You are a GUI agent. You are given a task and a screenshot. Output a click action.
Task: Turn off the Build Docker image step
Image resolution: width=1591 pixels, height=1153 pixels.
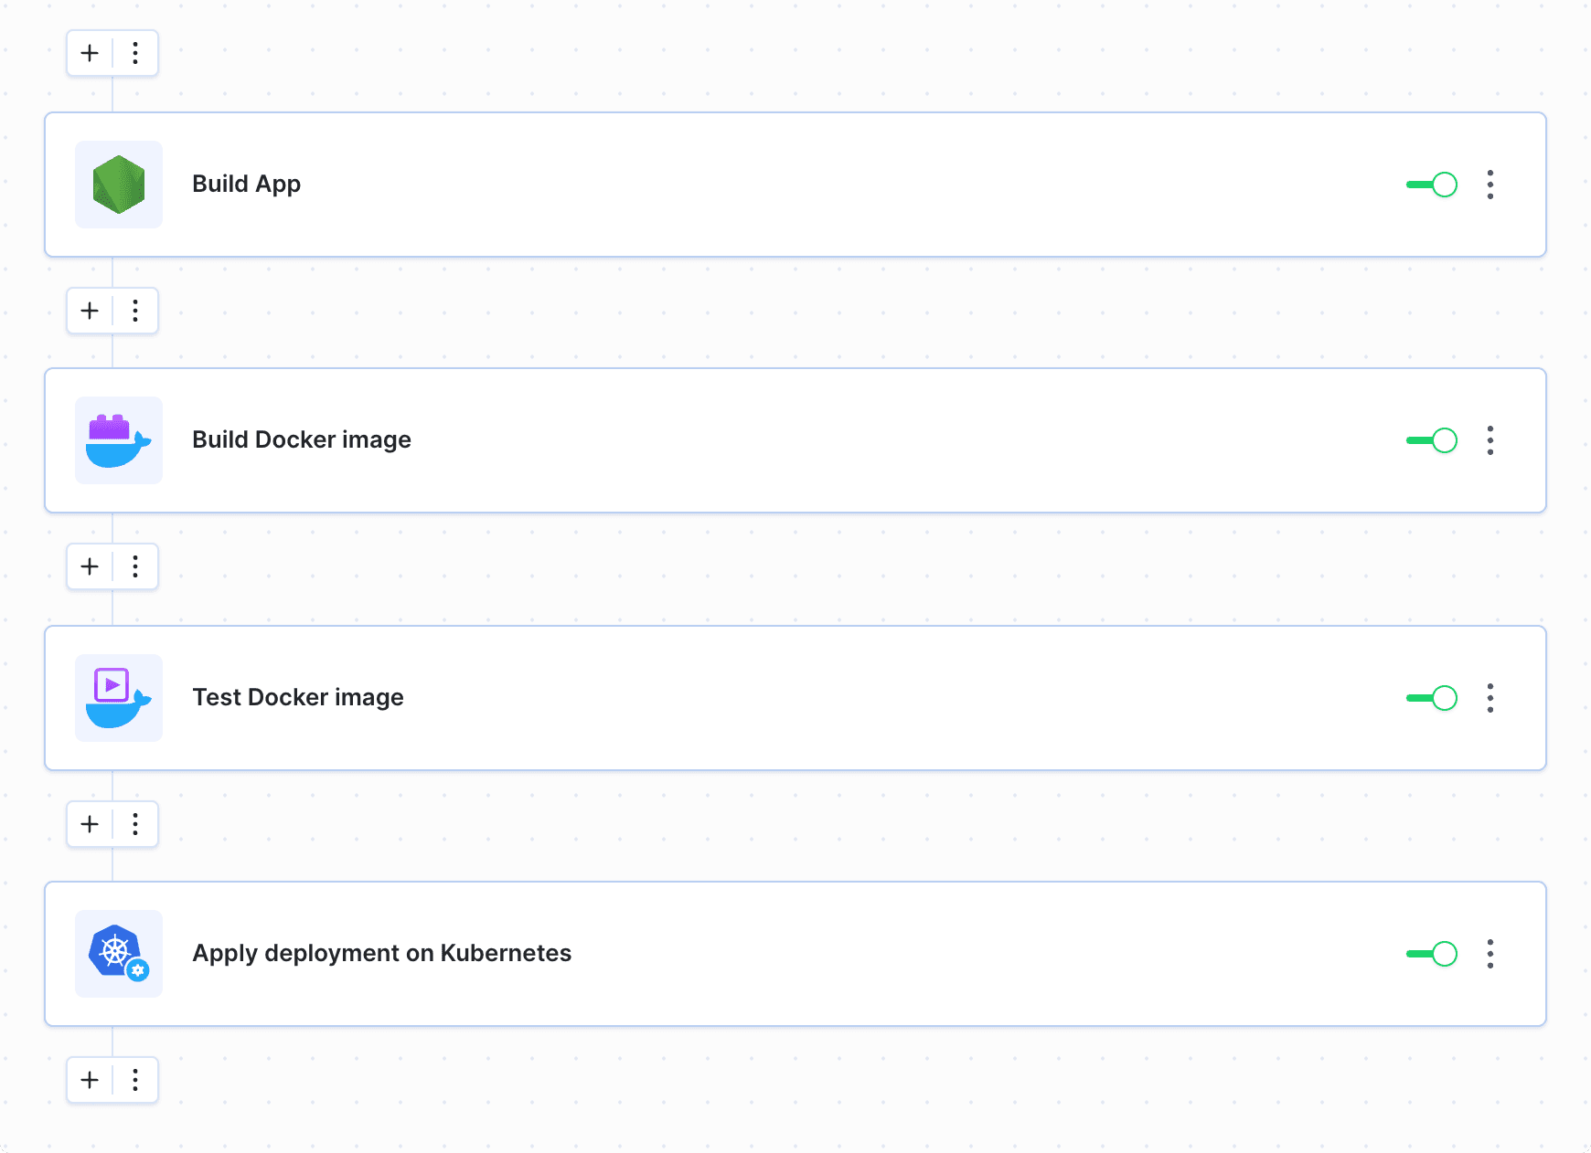(x=1430, y=440)
